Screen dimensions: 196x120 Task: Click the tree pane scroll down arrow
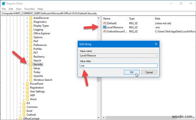coord(98,117)
